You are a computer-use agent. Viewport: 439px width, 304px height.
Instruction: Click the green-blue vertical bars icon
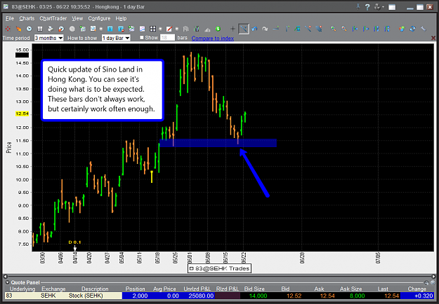coord(196,29)
